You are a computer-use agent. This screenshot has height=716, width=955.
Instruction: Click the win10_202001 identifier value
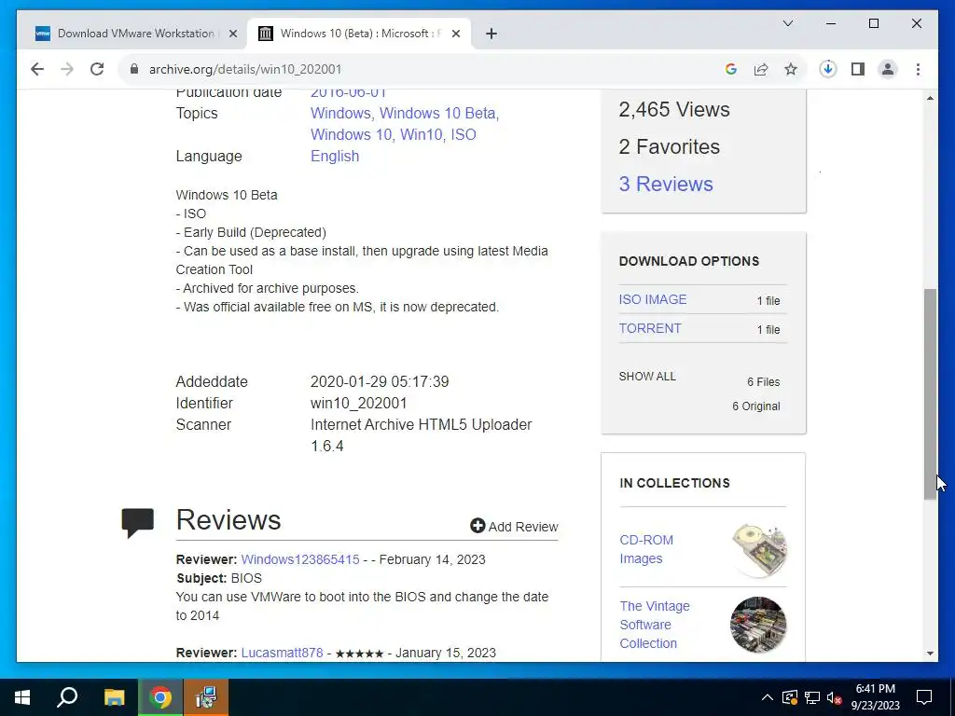359,403
